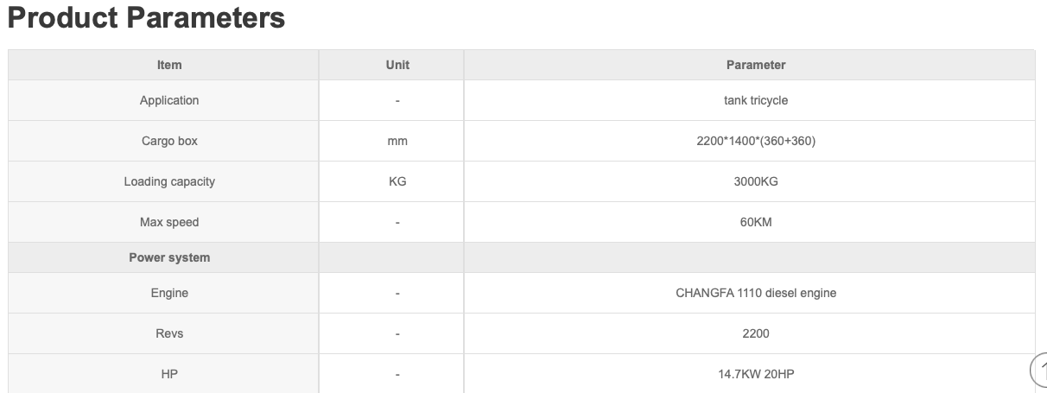Click the KG unit cell
The height and width of the screenshot is (393, 1047).
tap(397, 181)
